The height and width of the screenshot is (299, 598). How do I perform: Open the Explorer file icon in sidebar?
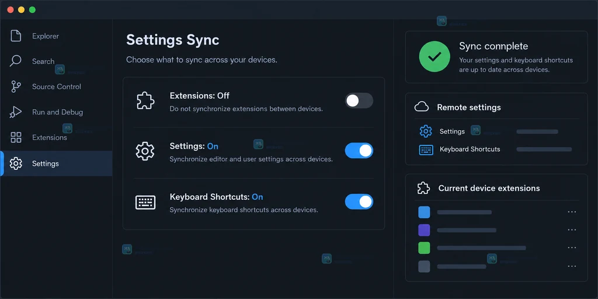pos(16,36)
